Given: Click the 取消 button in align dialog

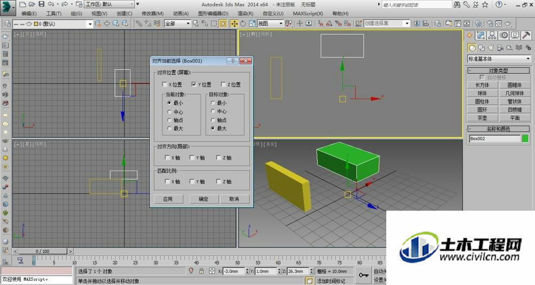Looking at the screenshot, I should point(234,199).
